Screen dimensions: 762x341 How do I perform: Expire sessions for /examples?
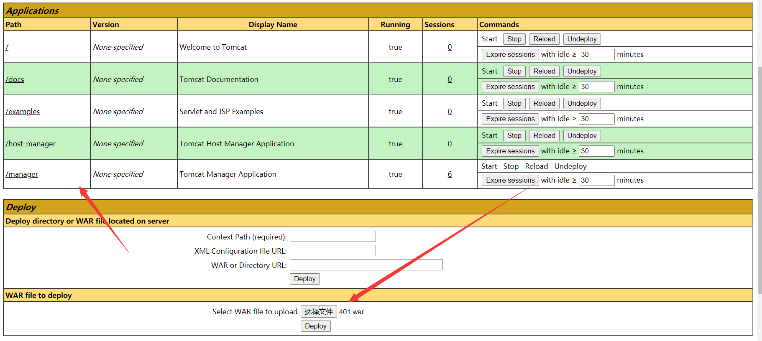coord(510,119)
